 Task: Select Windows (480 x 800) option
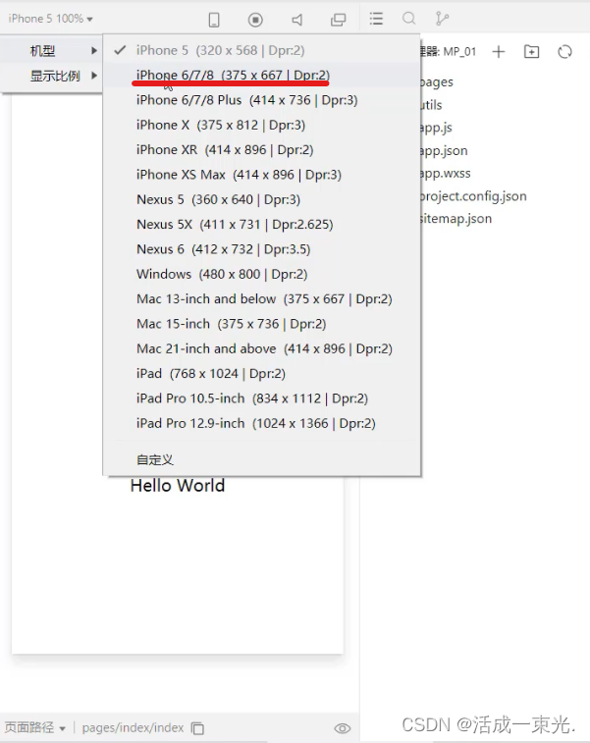coord(261,274)
